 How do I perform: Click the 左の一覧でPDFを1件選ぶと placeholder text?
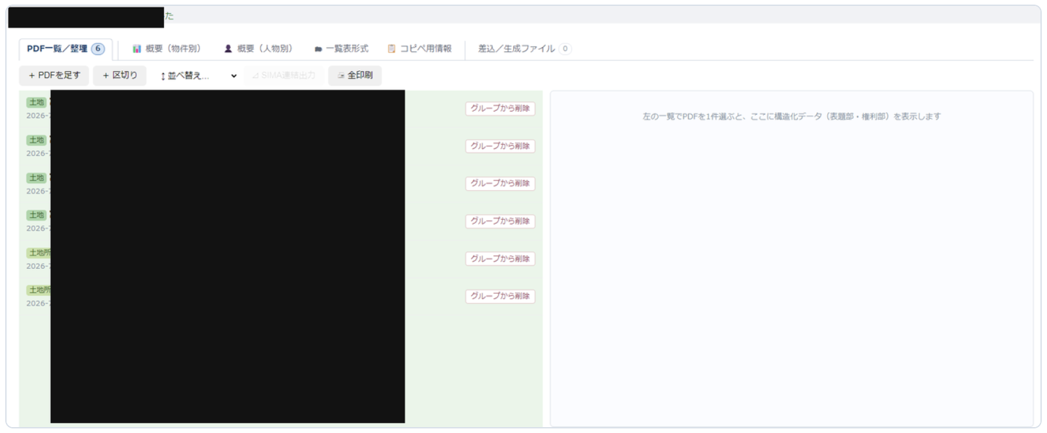click(791, 116)
